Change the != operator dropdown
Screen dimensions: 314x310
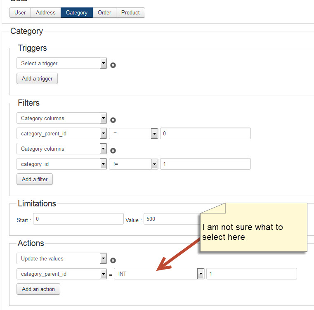[134, 164]
